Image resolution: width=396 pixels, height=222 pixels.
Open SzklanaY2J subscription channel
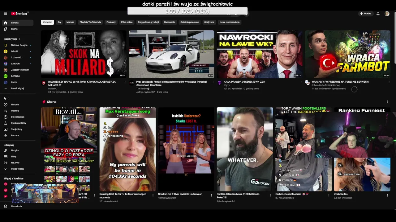click(x=18, y=57)
